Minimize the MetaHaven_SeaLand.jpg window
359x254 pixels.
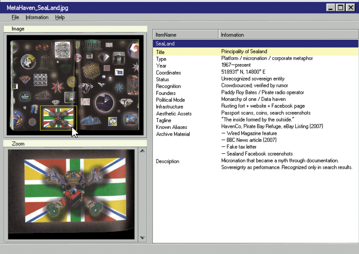point(331,7)
